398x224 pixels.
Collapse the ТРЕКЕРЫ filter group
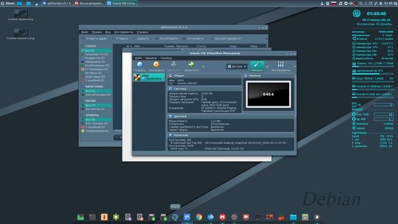click(83, 115)
